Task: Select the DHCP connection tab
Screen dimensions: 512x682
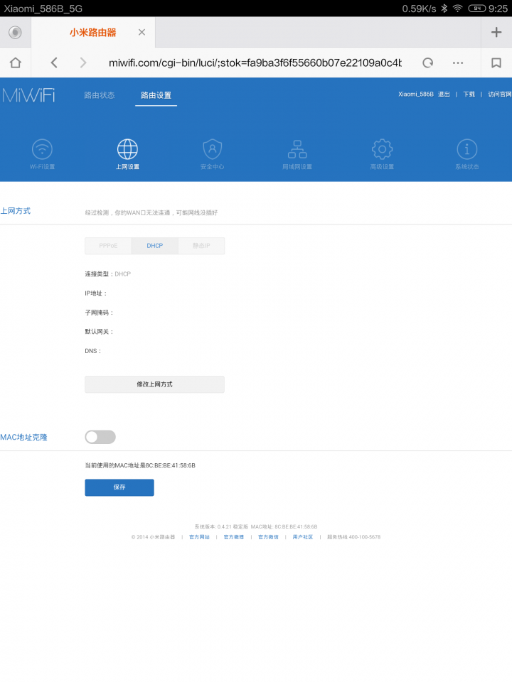Action: (x=154, y=246)
